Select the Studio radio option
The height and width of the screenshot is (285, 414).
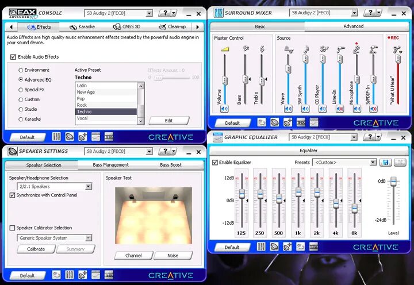tap(21, 109)
